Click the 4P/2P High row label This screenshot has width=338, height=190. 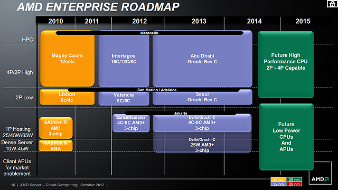[x=20, y=72]
